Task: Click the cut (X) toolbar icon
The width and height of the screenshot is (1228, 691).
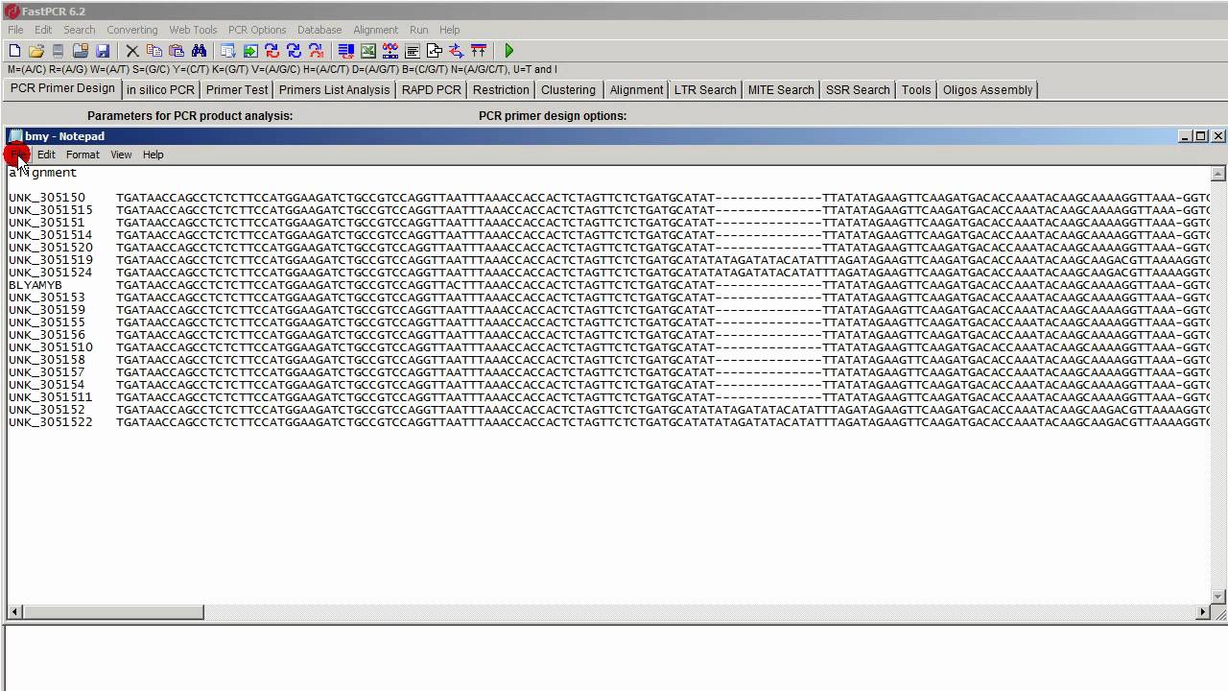Action: click(132, 51)
